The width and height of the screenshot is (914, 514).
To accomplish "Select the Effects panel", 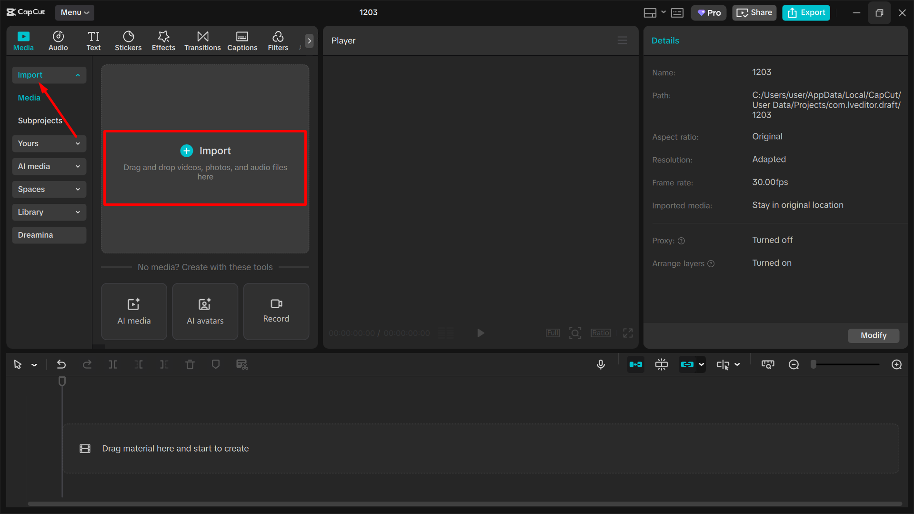I will 163,40.
